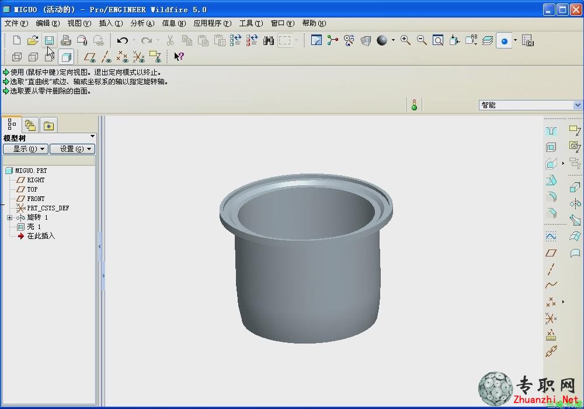Open the 帮助(H) menu
This screenshot has width=584, height=409.
coord(314,23)
